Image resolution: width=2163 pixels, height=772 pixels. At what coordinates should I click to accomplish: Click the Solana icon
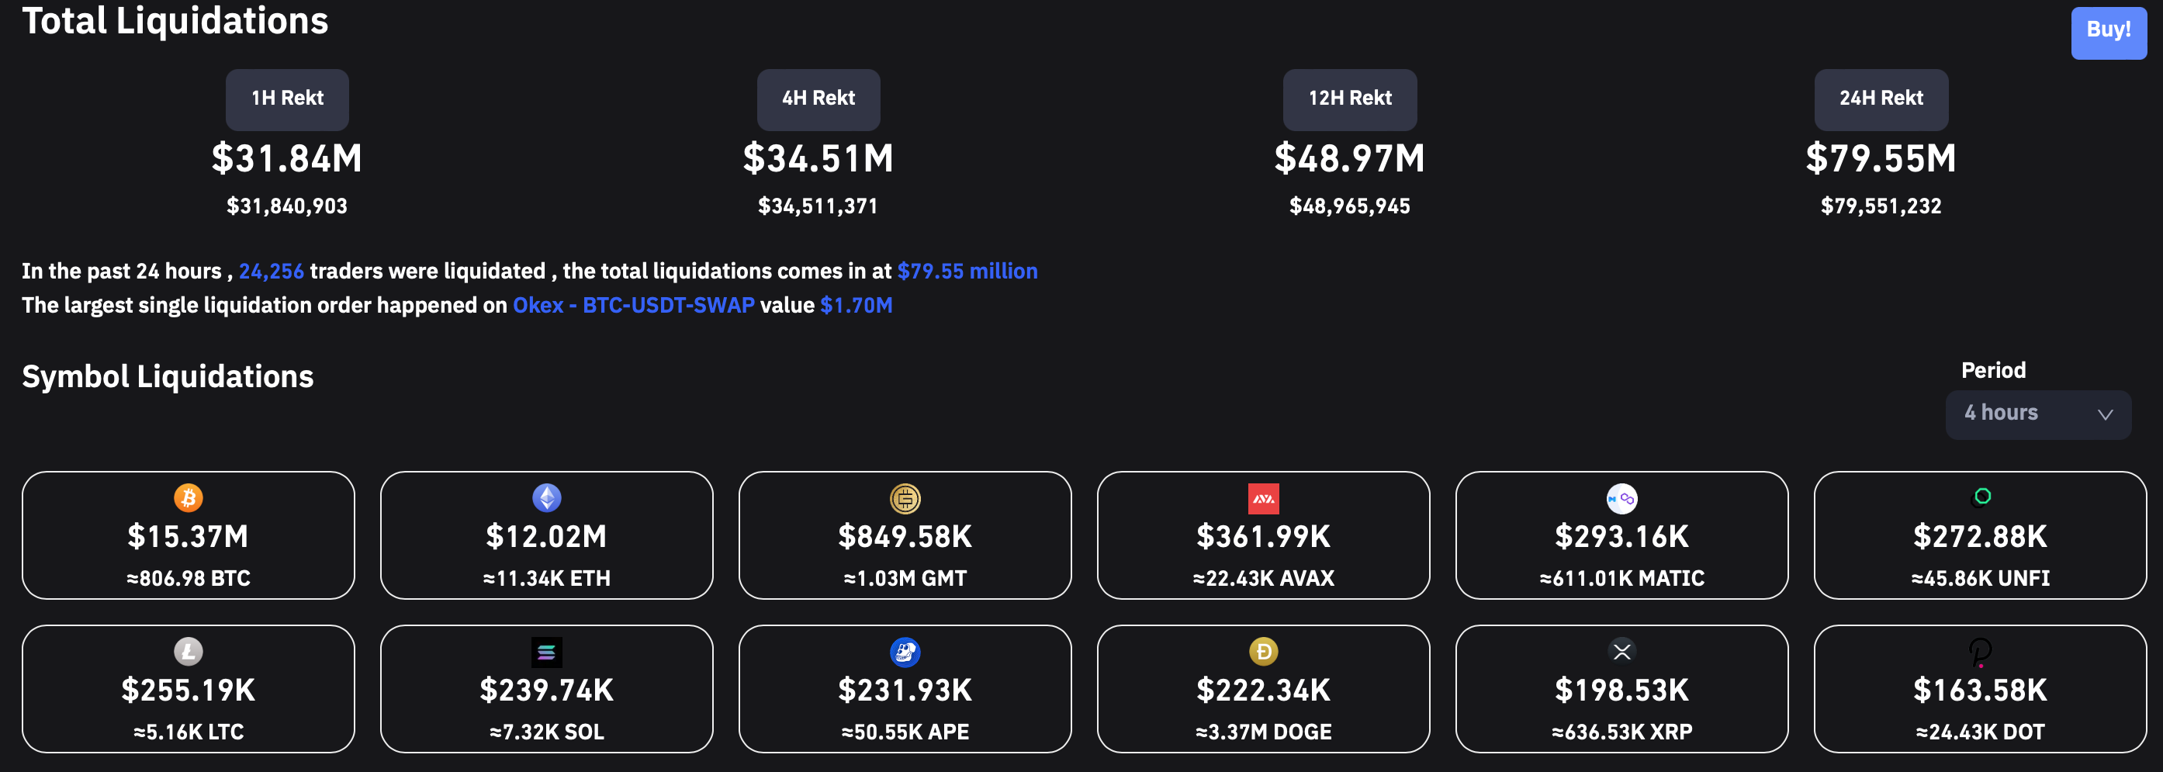coord(547,651)
